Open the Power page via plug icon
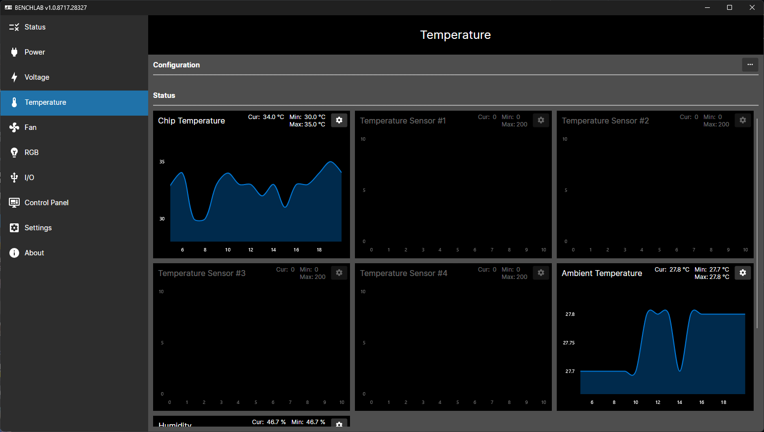764x432 pixels. coord(14,52)
